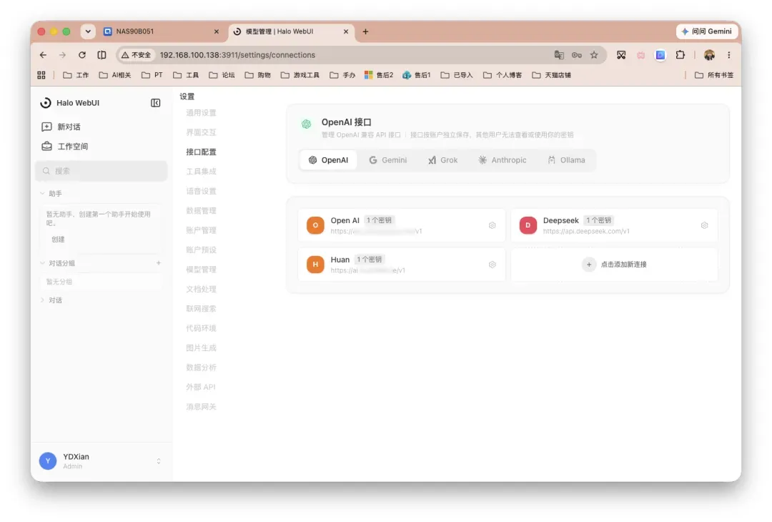Click the Open AI orange avatar icon

point(316,225)
